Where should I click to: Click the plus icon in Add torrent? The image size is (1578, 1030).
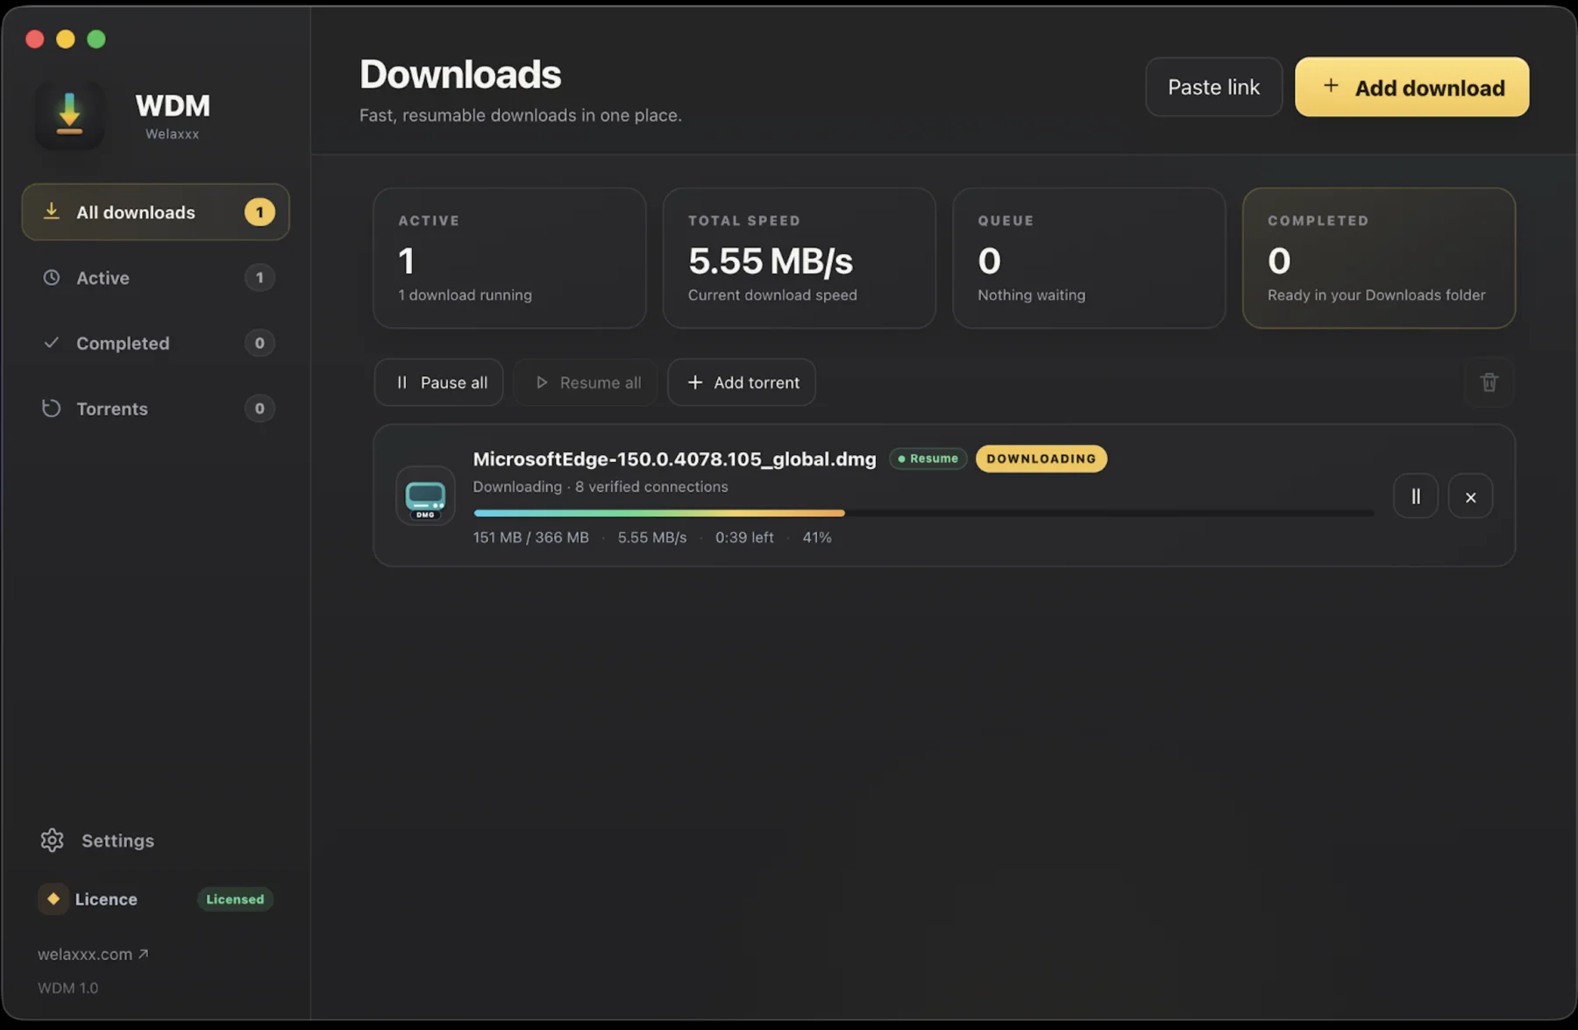[x=695, y=382]
